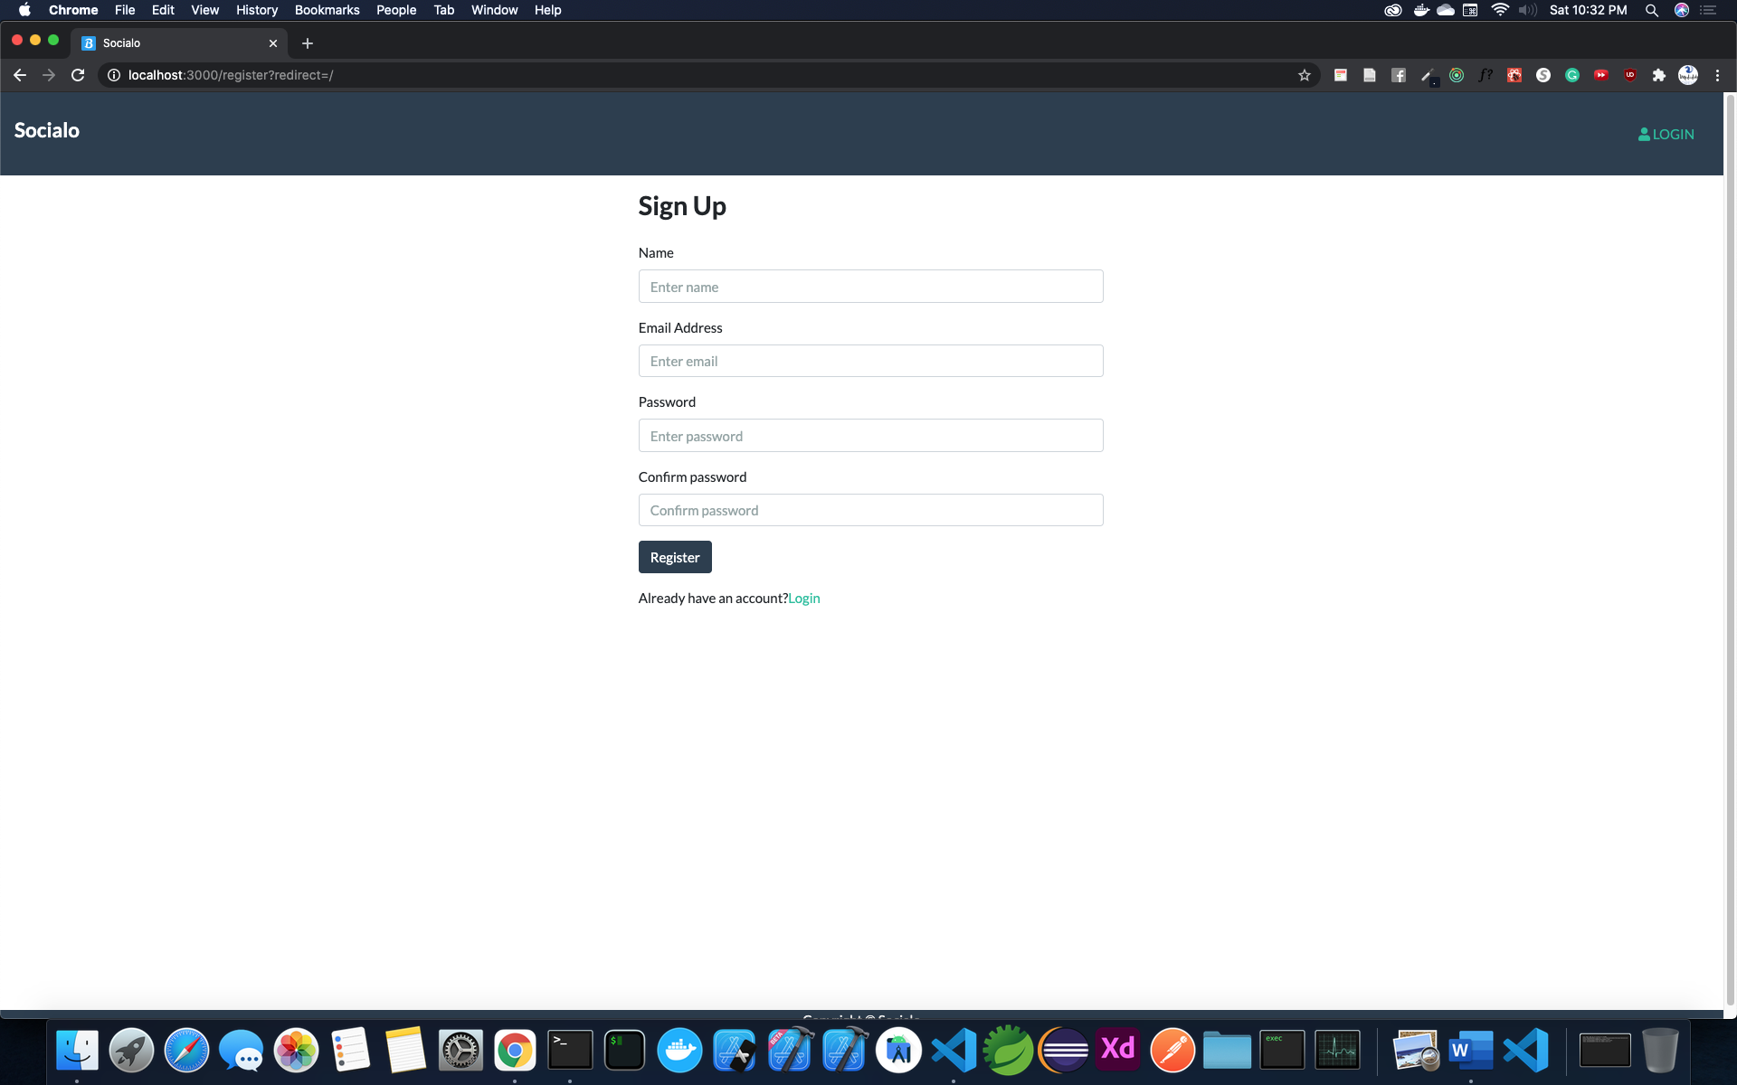Open a new browser tab

(x=308, y=42)
